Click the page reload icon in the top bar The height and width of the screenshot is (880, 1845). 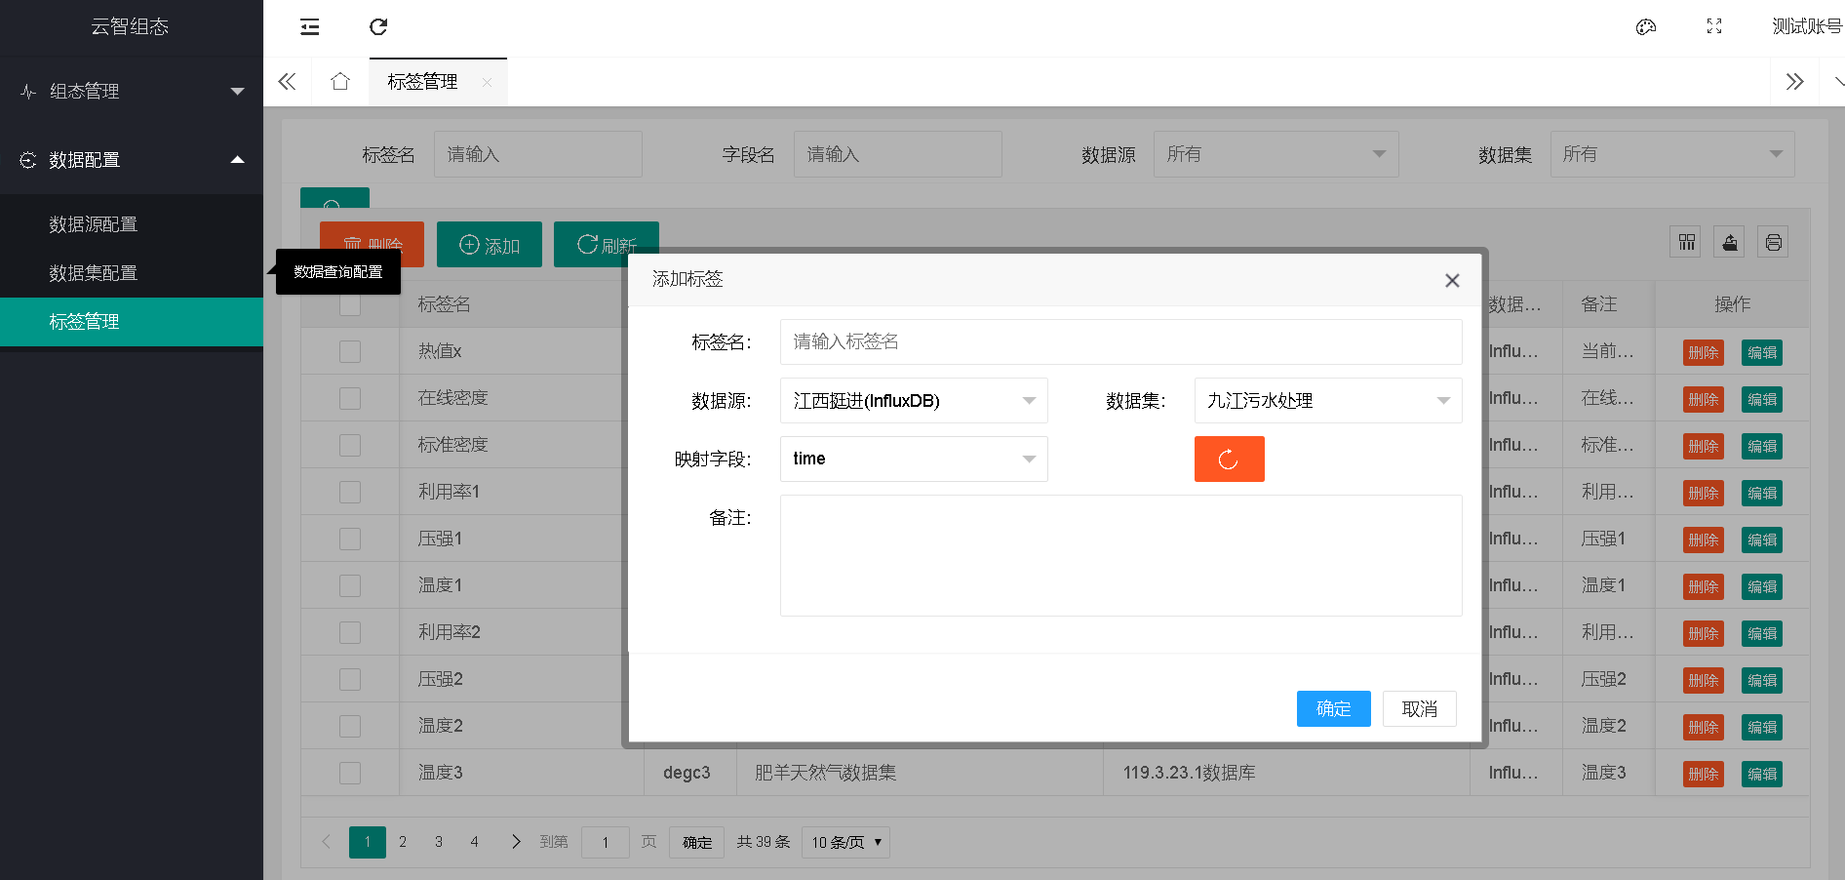(378, 27)
